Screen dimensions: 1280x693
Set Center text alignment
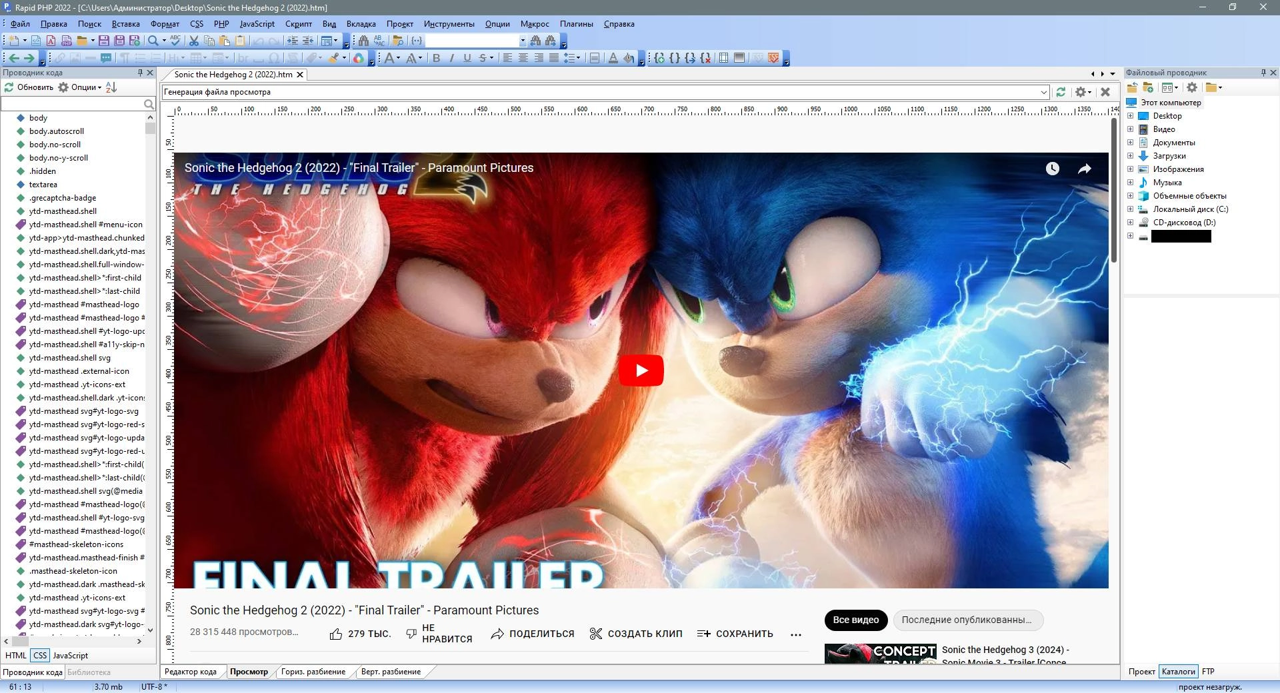(523, 58)
